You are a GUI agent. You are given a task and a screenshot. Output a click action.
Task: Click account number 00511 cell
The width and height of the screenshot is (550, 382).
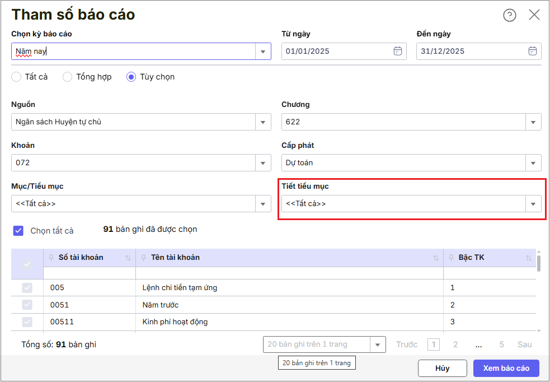90,322
